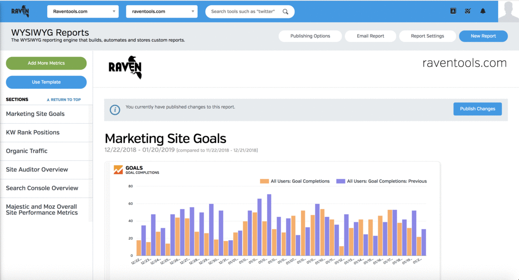Click the tasks checkmark icon in the header
Image resolution: width=519 pixels, height=280 pixels.
click(x=468, y=10)
